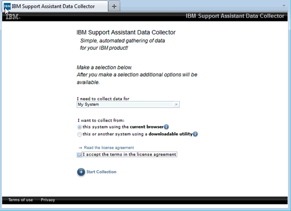Open the Terms of use footer link
This screenshot has height=211, width=291.
coord(21,200)
